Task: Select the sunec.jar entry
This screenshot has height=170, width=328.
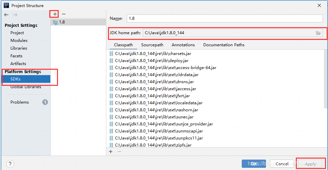Action: [154, 117]
